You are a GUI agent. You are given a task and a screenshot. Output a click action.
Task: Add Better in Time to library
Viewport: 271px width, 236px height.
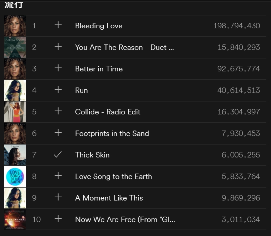click(58, 69)
